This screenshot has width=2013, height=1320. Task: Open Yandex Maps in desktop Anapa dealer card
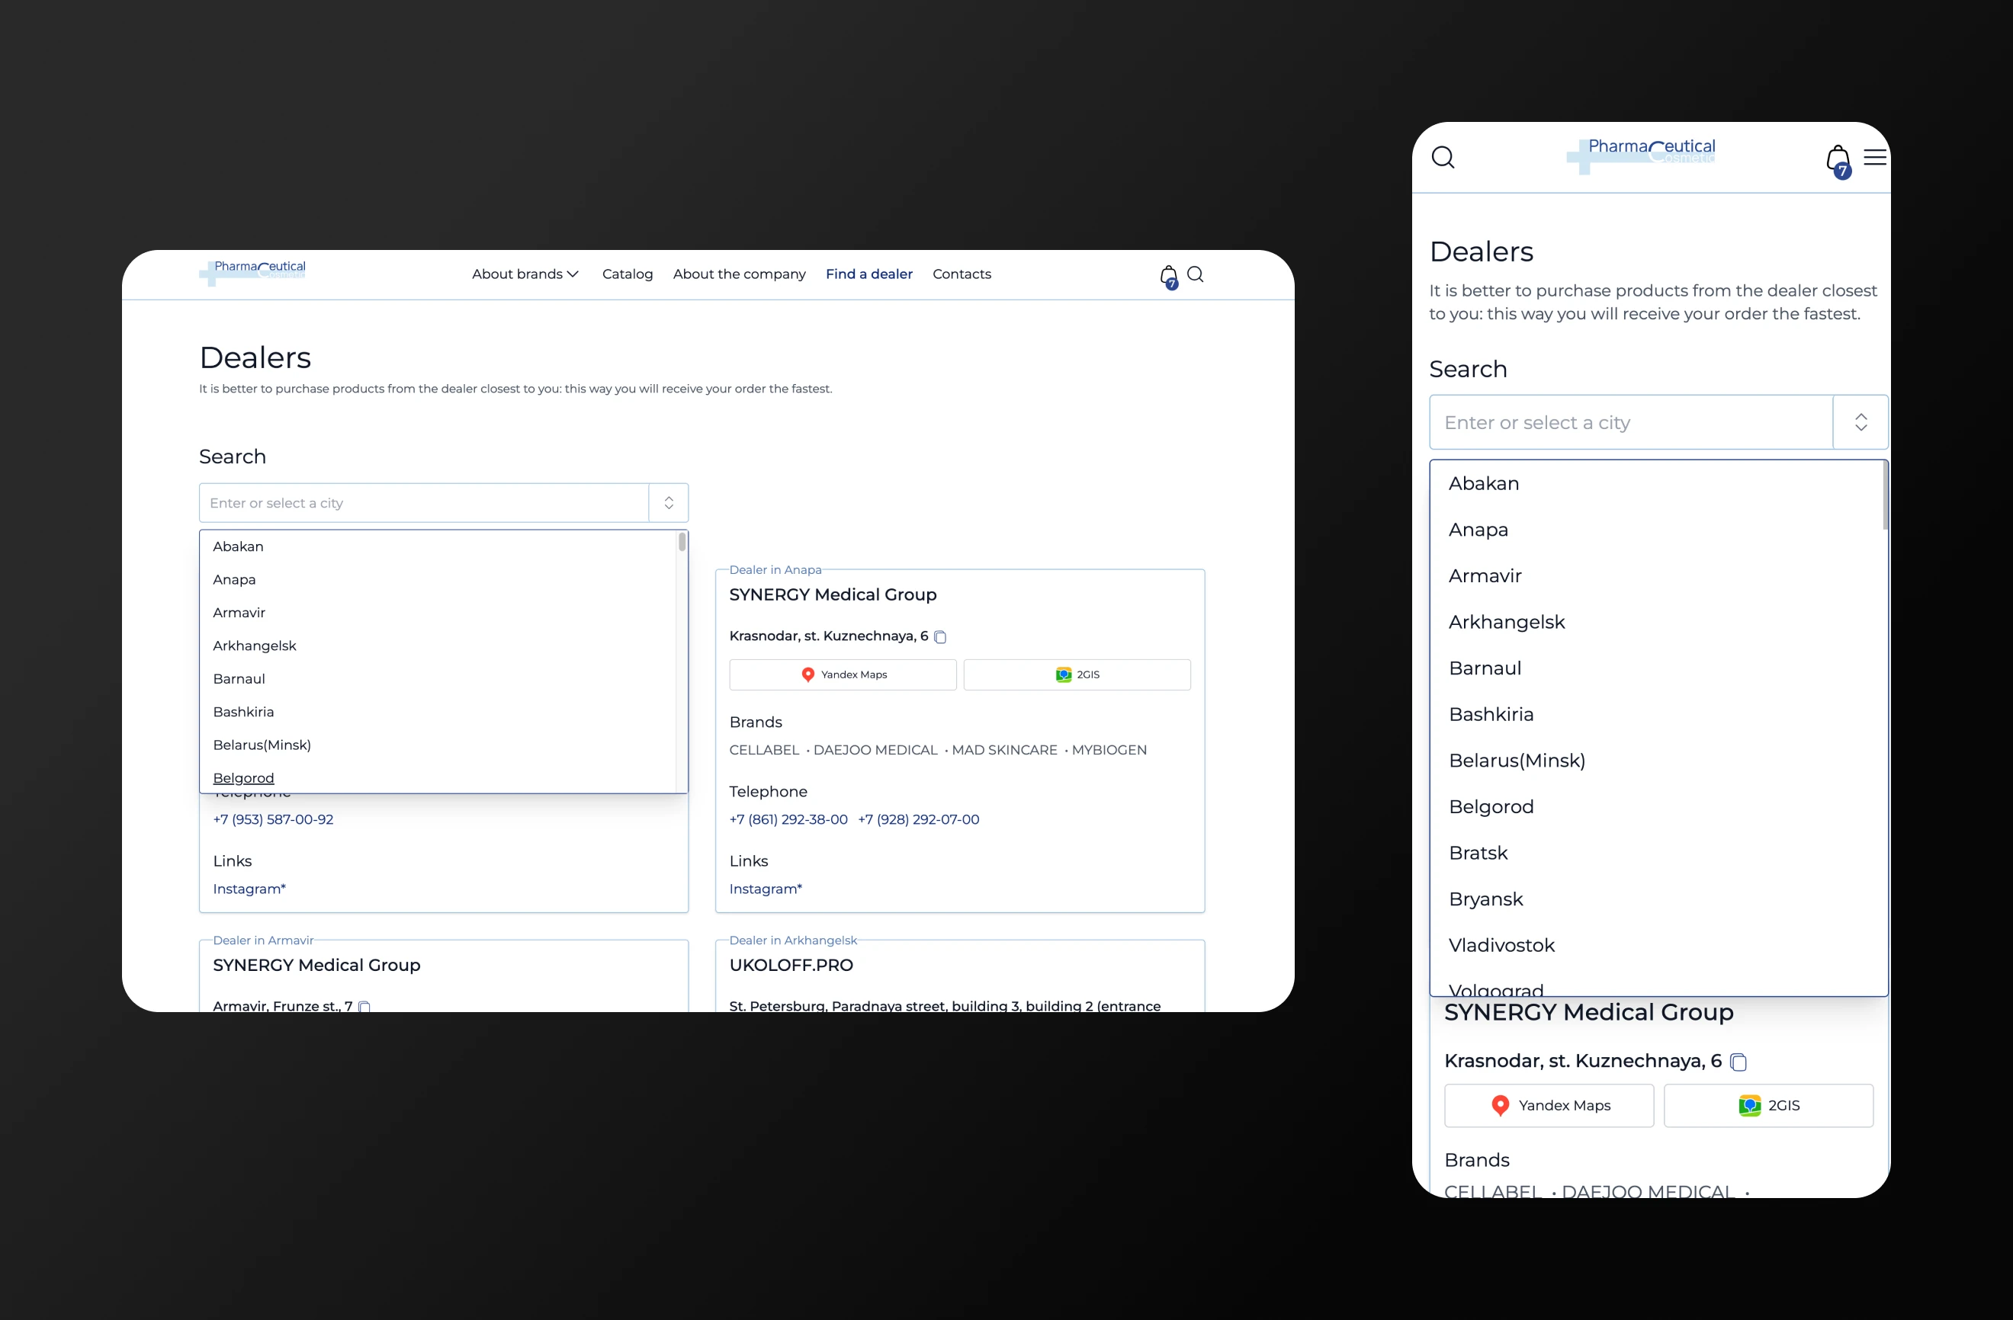click(x=843, y=674)
